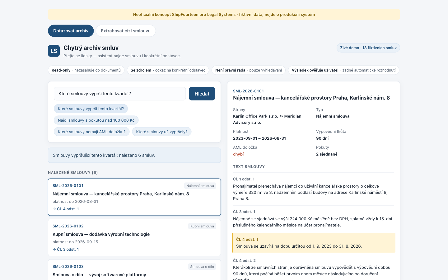The height and width of the screenshot is (280, 448).
Task: Click the Čl. 1 odst. 1 heading in contract text
Action: pyautogui.click(x=244, y=179)
